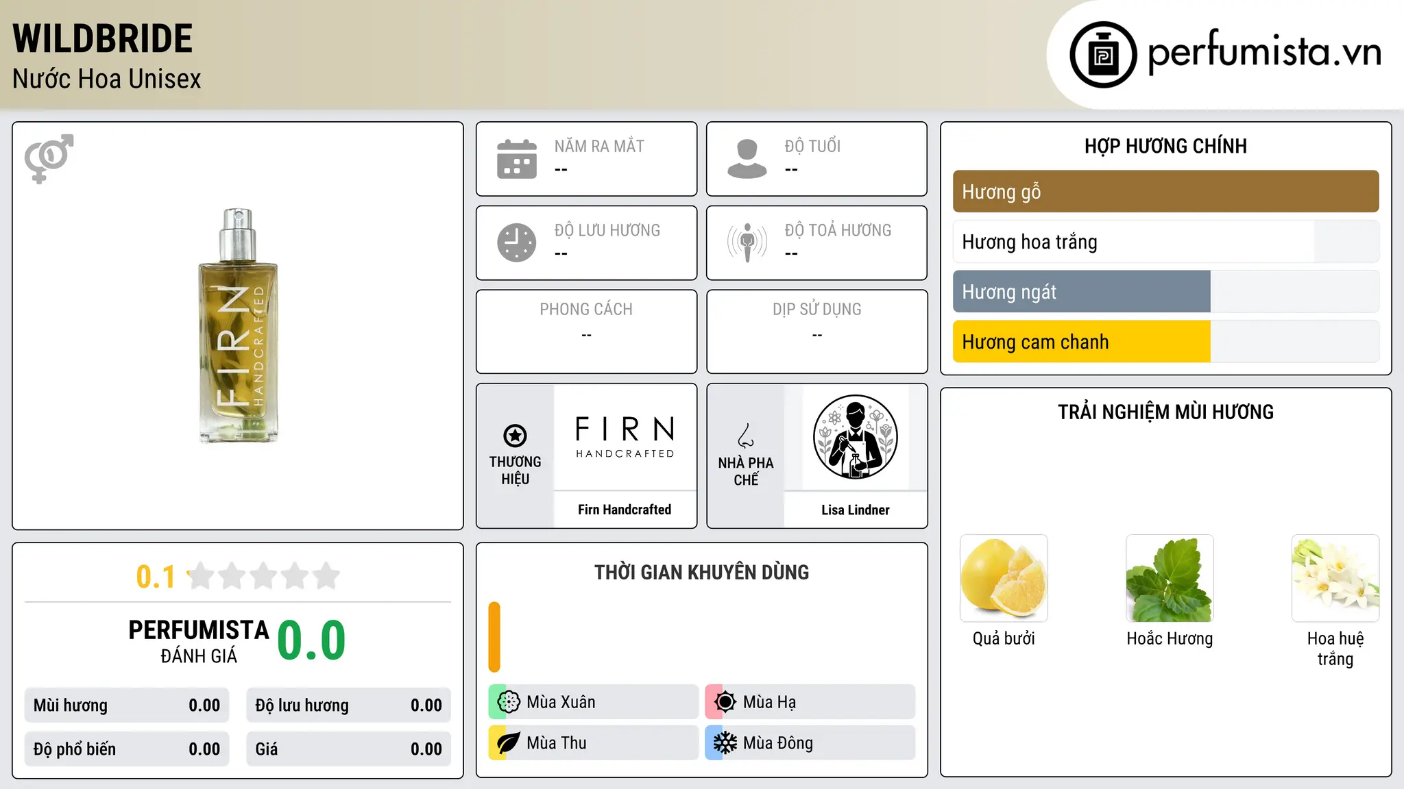Click the Phong cách label
Screen dimensions: 1404x789
(x=586, y=310)
